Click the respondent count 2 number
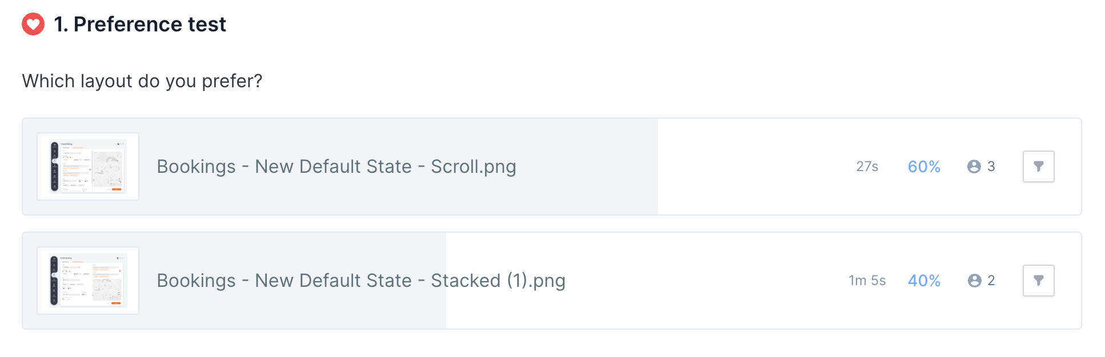Viewport: 1105px width, 357px height. coord(991,281)
